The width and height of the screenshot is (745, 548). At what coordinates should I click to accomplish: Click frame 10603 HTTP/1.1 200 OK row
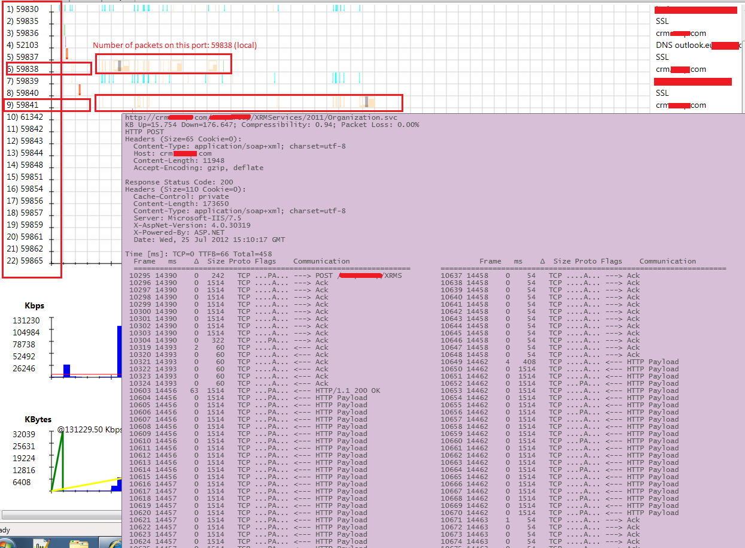(254, 390)
